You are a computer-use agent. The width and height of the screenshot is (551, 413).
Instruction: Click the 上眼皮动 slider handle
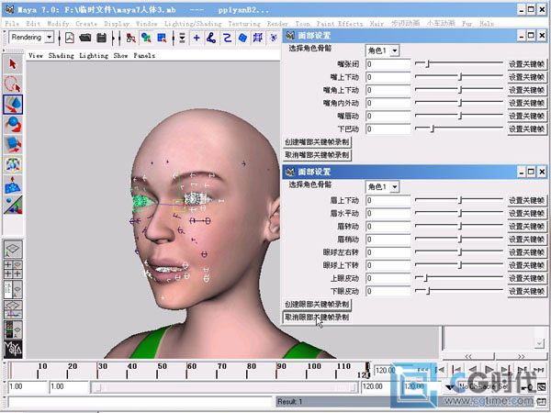[425, 278]
